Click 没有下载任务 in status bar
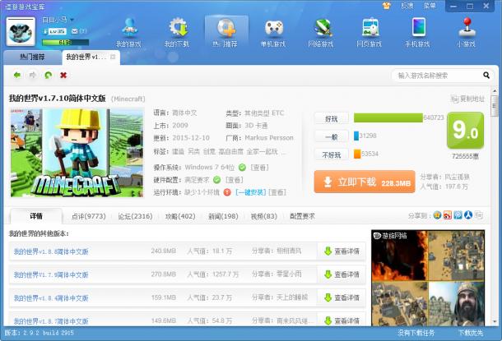 [416, 333]
